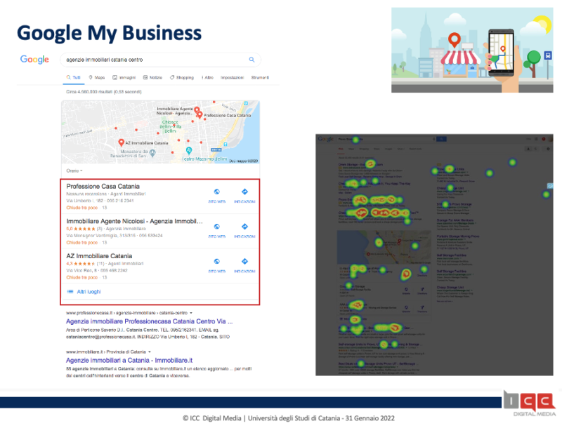The image size is (562, 428).
Task: Open Sito Web for Professione Casa Catania
Action: tap(217, 195)
